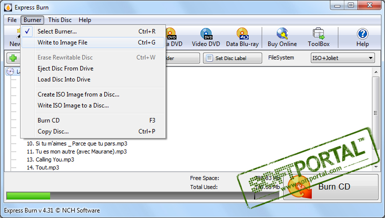Open the ToolBox toolbar icon
This screenshot has height=218, width=385.
[318, 37]
